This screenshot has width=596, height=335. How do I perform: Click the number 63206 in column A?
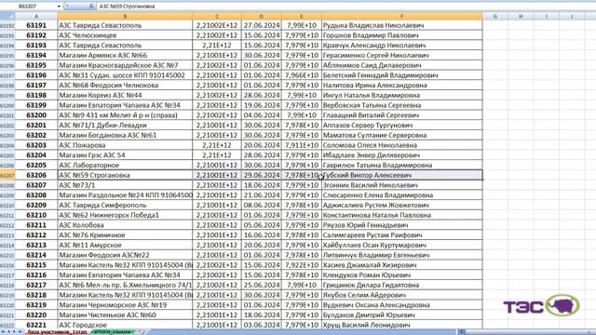pyautogui.click(x=36, y=175)
